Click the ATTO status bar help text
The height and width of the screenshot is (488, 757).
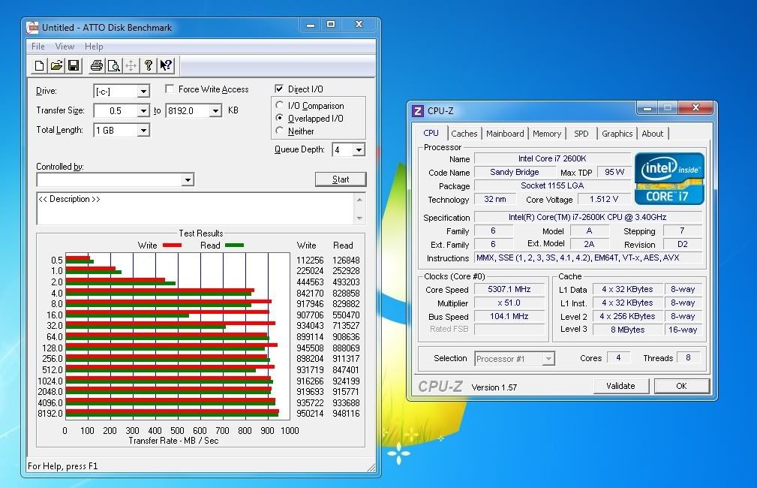point(63,466)
